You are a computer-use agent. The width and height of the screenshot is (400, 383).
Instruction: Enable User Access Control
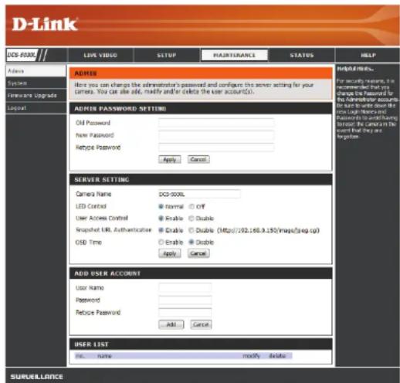click(x=161, y=219)
